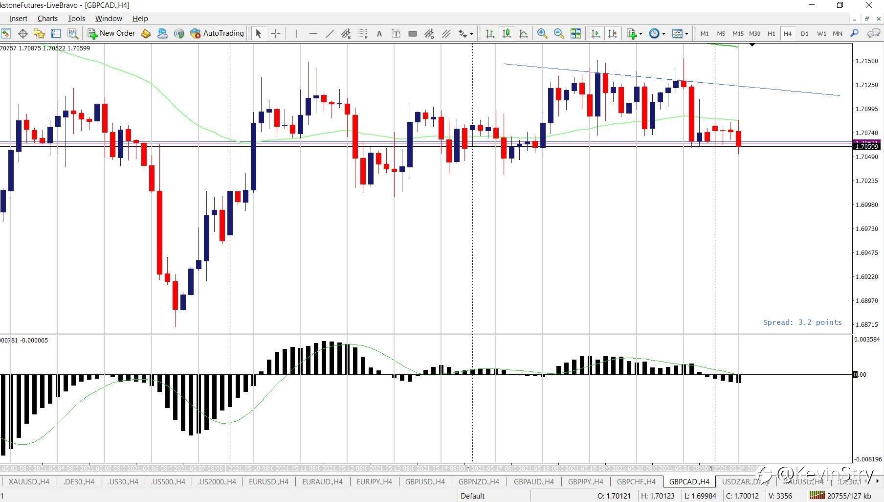
Task: Click the Default profile in status bar
Action: pos(473,496)
